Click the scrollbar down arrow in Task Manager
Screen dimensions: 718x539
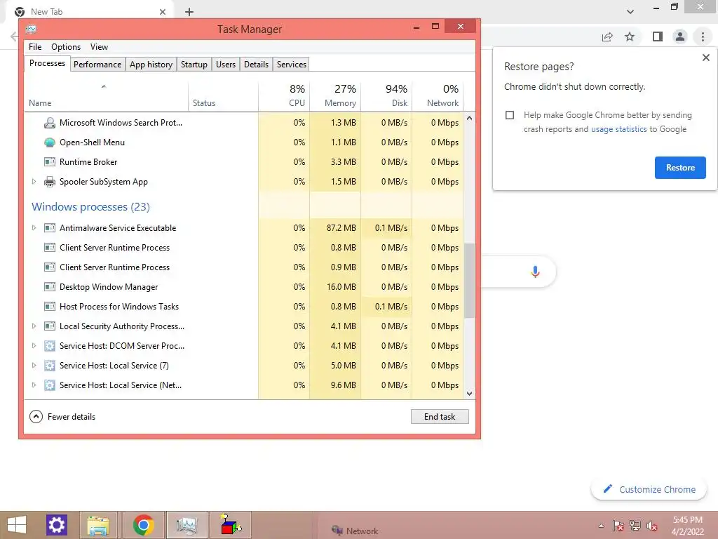point(469,394)
